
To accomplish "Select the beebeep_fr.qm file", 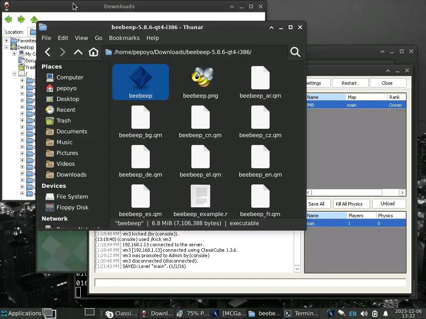I will pyautogui.click(x=260, y=201).
